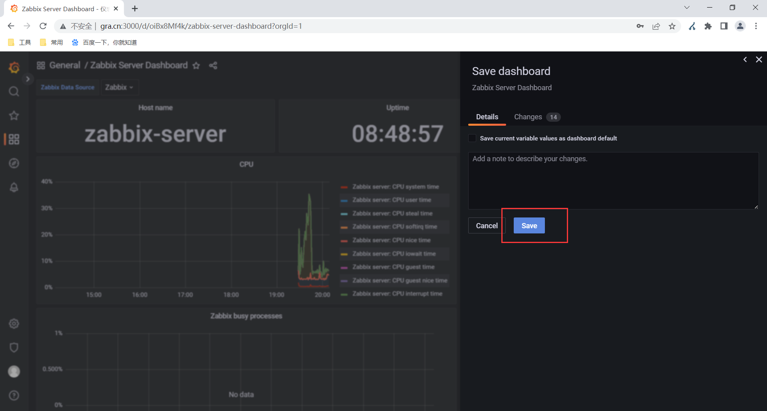Open the Help question mark icon
The width and height of the screenshot is (767, 411).
(x=14, y=395)
